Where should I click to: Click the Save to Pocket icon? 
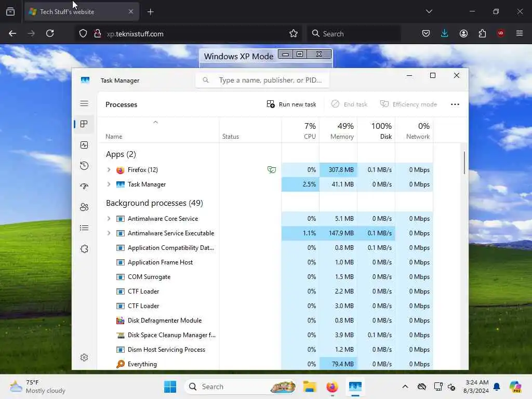426,33
